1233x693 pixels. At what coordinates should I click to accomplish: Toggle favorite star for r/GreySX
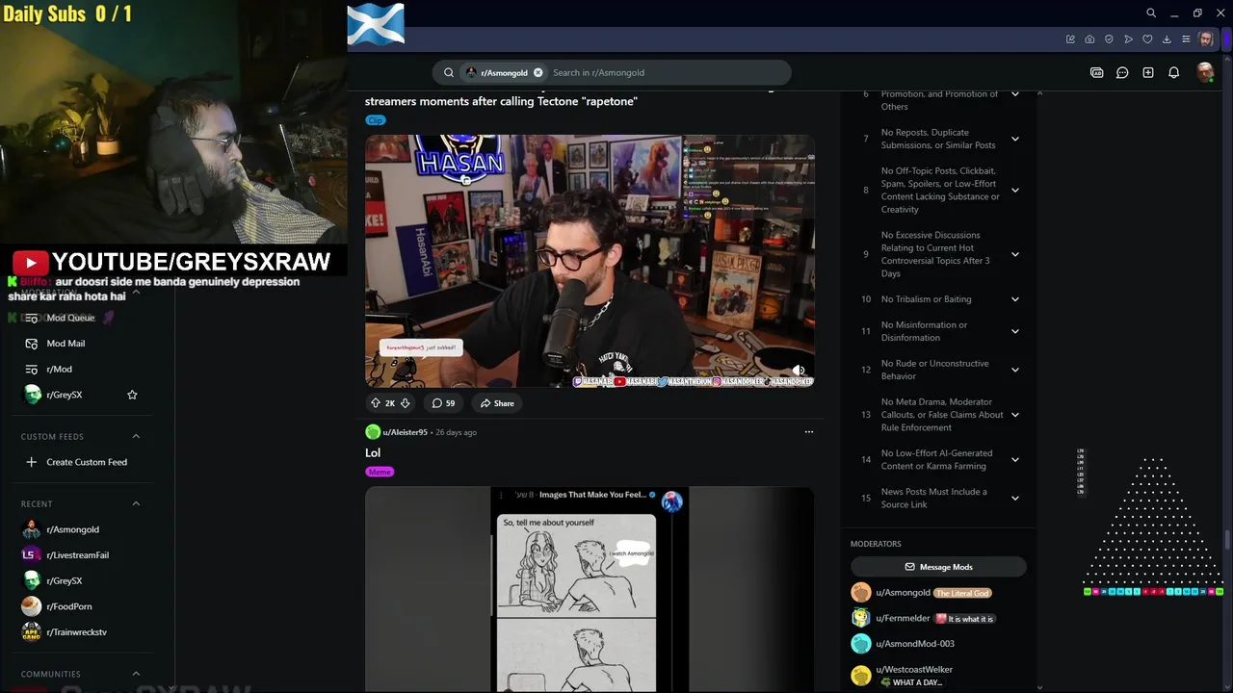point(132,395)
